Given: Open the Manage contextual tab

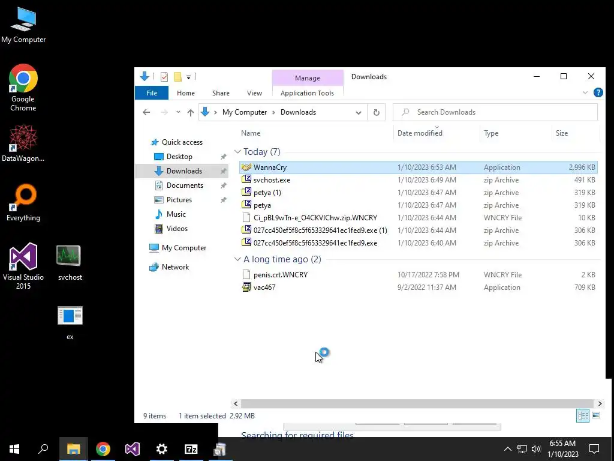Looking at the screenshot, I should pos(308,78).
